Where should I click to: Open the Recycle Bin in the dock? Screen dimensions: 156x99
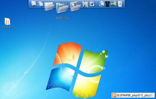120,4
